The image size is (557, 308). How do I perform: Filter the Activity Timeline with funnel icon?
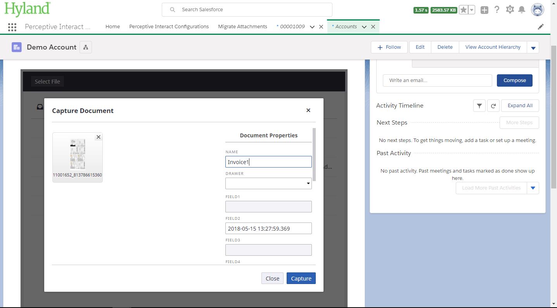(x=479, y=105)
